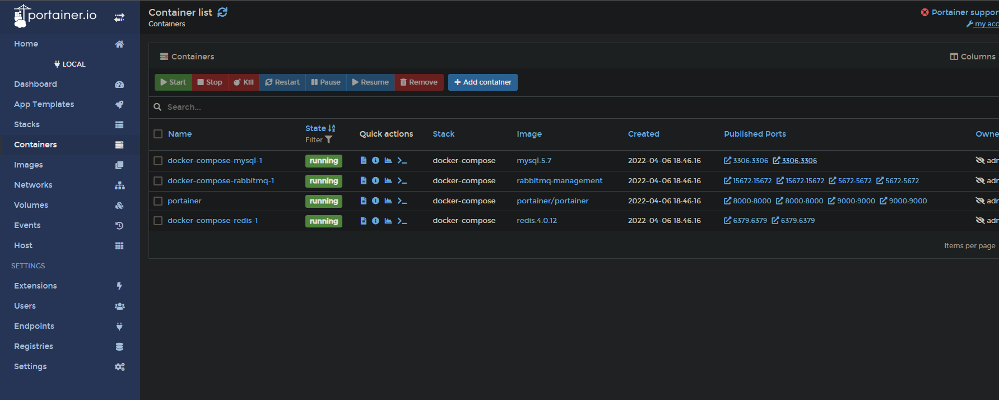Navigate to Stacks
Image resolution: width=999 pixels, height=400 pixels.
70,124
